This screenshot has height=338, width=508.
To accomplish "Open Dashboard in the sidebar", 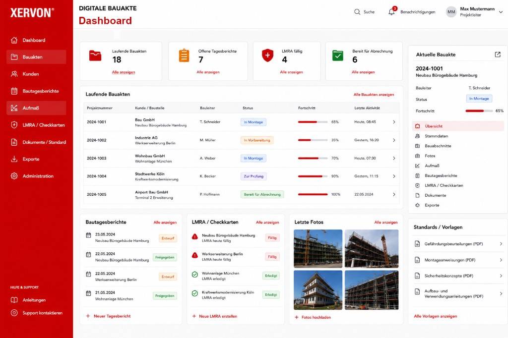I will click(36, 40).
